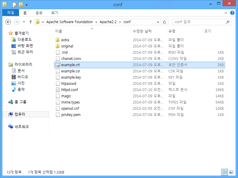Click the conf 검색 search box
The width and height of the screenshot is (238, 178).
[199, 22]
